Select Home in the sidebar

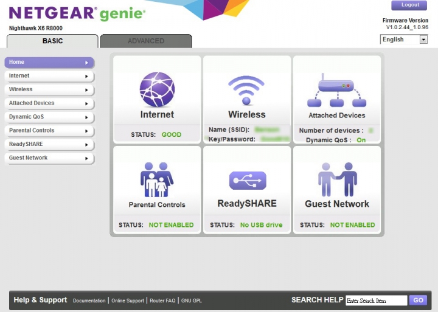click(49, 62)
